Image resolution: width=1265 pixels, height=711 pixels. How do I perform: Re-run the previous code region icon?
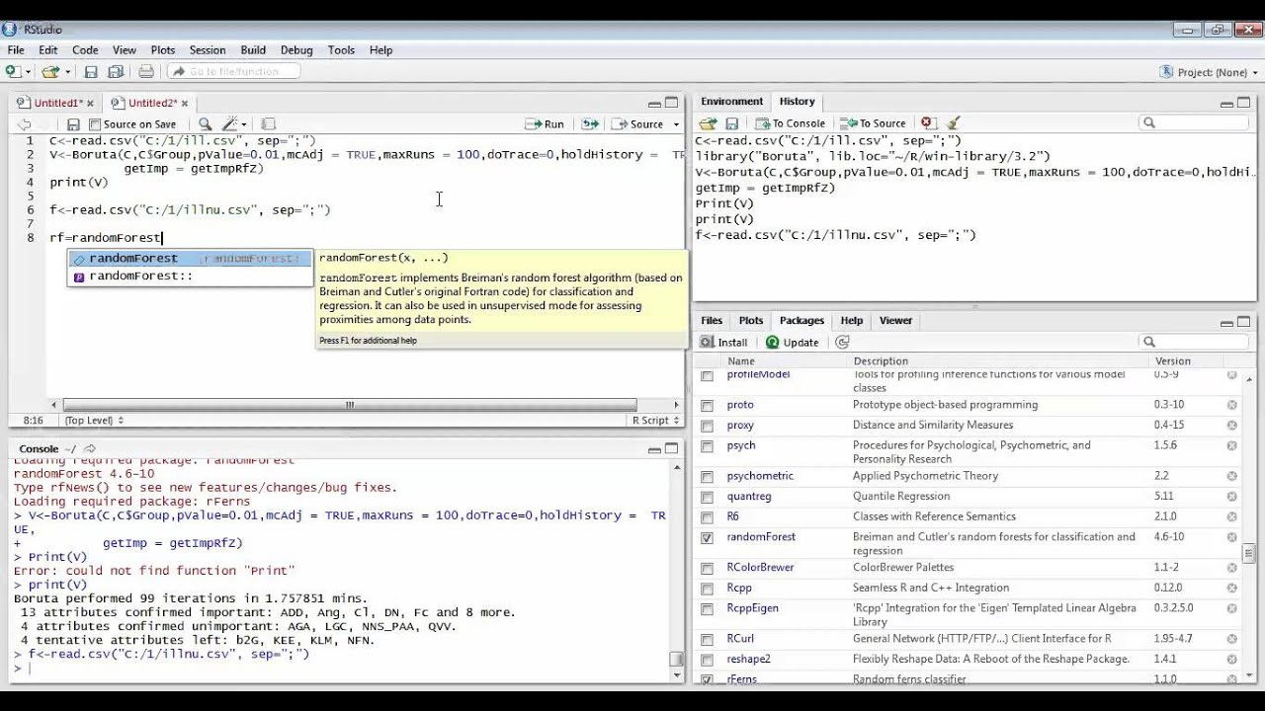(x=590, y=124)
